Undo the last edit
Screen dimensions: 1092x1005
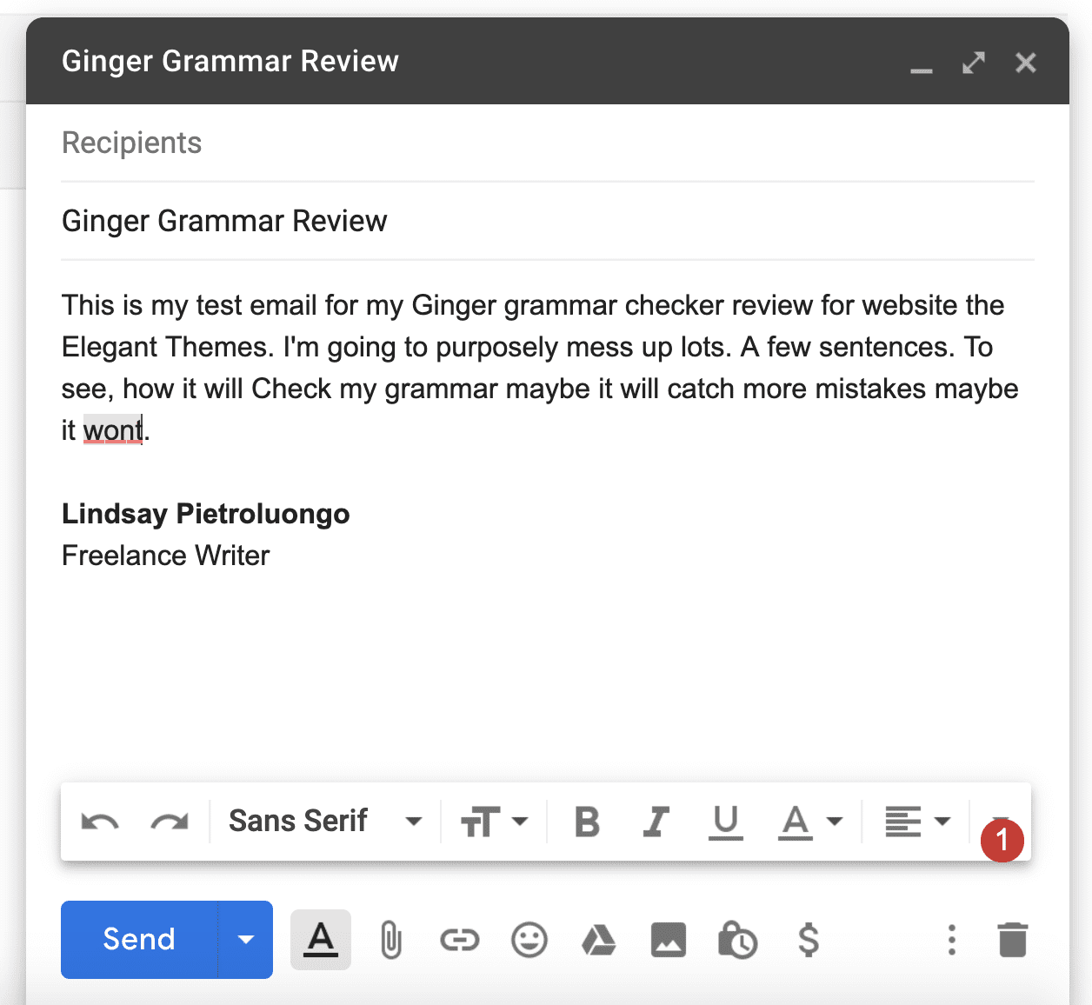point(98,821)
